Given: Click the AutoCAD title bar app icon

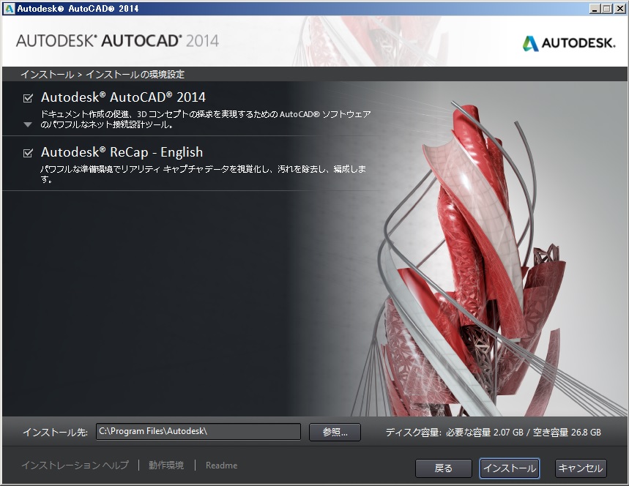Looking at the screenshot, I should 9,9.
